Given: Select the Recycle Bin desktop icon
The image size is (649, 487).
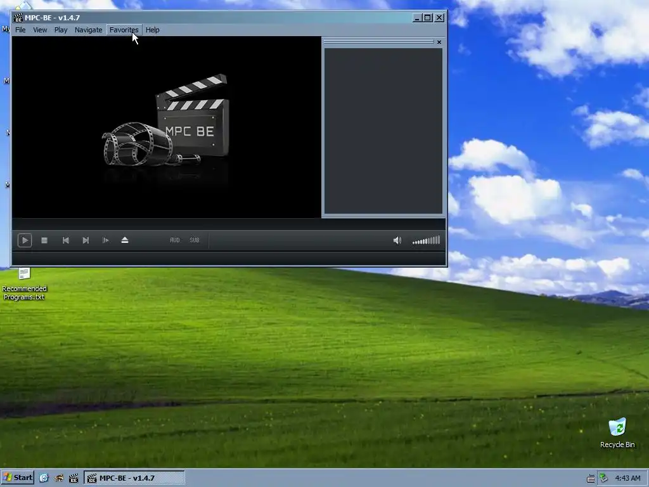Looking at the screenshot, I should pyautogui.click(x=617, y=433).
